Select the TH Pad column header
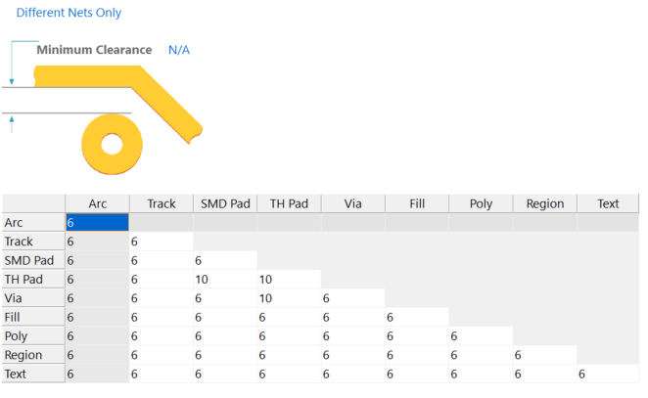The width and height of the screenshot is (648, 398). pos(290,203)
